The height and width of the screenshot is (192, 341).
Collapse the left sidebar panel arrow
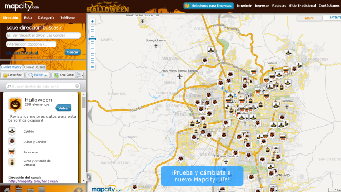(90, 114)
